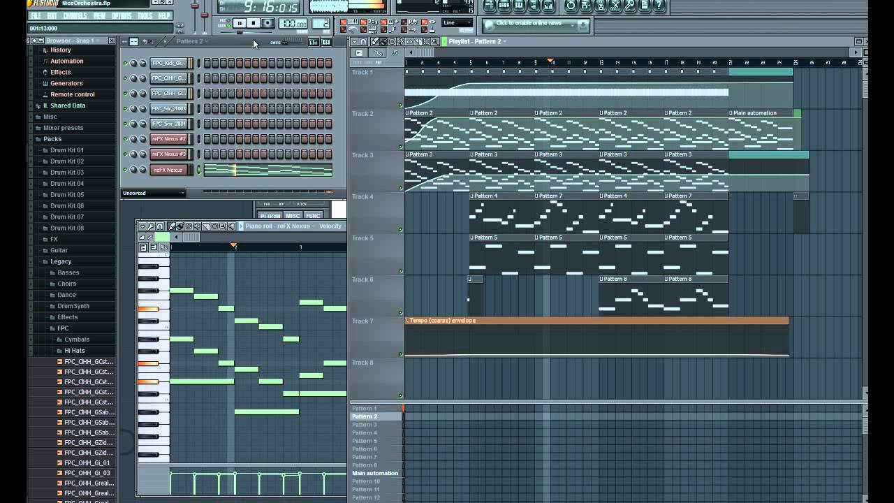Select the Mute tool in the playlist toolbar

coord(400,42)
